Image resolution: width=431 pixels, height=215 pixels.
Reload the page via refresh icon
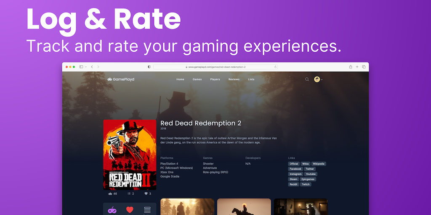275,67
